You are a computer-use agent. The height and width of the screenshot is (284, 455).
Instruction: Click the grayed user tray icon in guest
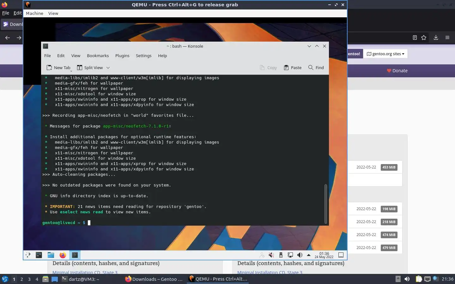[262, 255]
